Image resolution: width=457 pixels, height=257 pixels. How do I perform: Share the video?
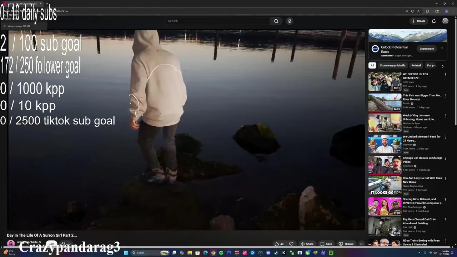click(307, 244)
